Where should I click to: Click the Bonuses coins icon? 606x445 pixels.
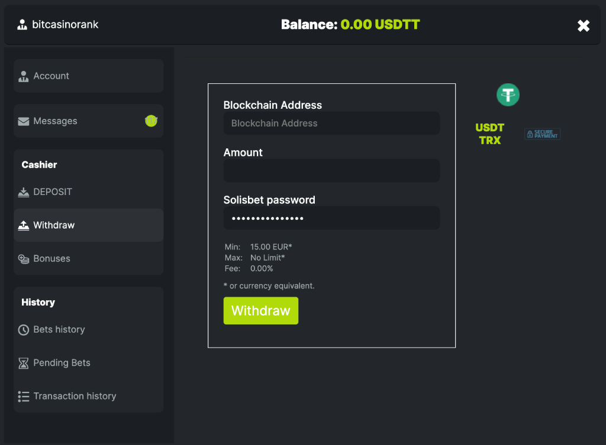(24, 259)
